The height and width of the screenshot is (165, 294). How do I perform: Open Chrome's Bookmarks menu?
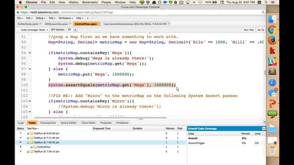90,2
